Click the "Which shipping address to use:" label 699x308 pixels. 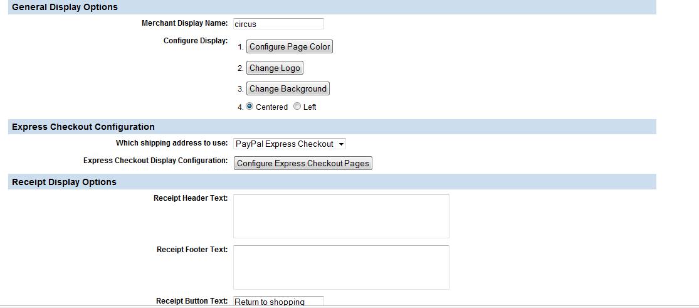(172, 143)
